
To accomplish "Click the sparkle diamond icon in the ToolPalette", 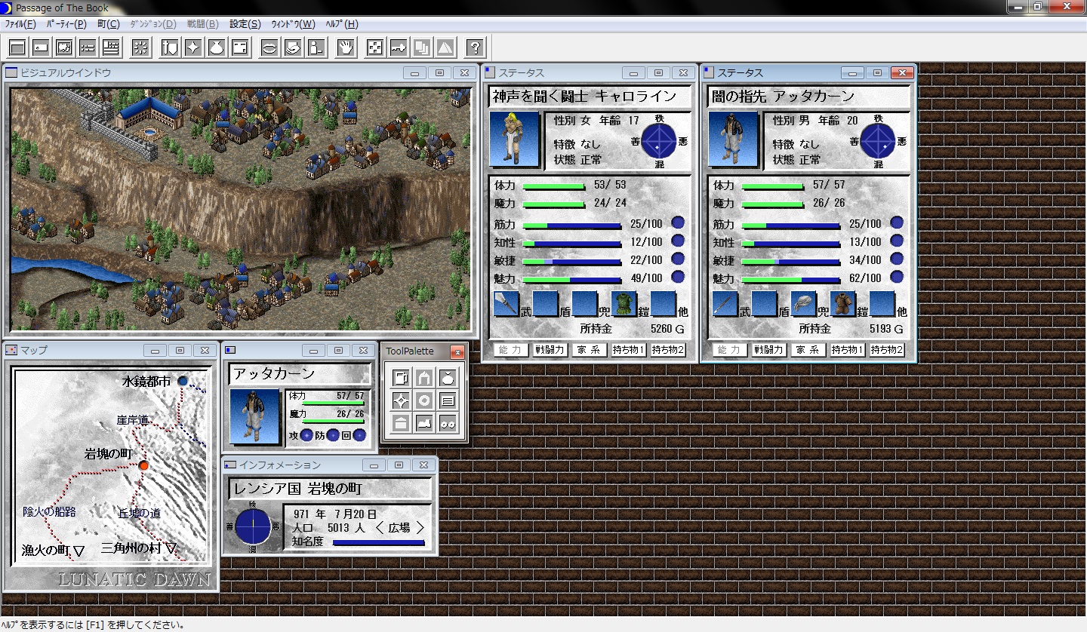I will 402,400.
